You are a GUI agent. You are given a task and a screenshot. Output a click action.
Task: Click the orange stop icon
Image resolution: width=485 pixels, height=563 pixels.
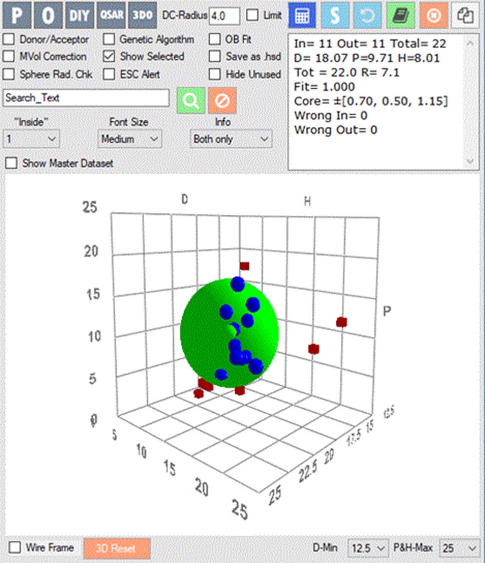pyautogui.click(x=433, y=16)
